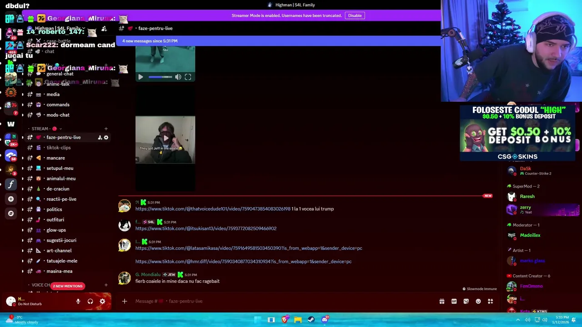582x327 pixels.
Task: Open User Settings gear icon
Action: (x=102, y=301)
